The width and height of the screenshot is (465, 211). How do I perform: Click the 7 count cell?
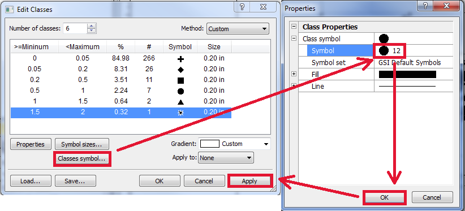point(149,91)
